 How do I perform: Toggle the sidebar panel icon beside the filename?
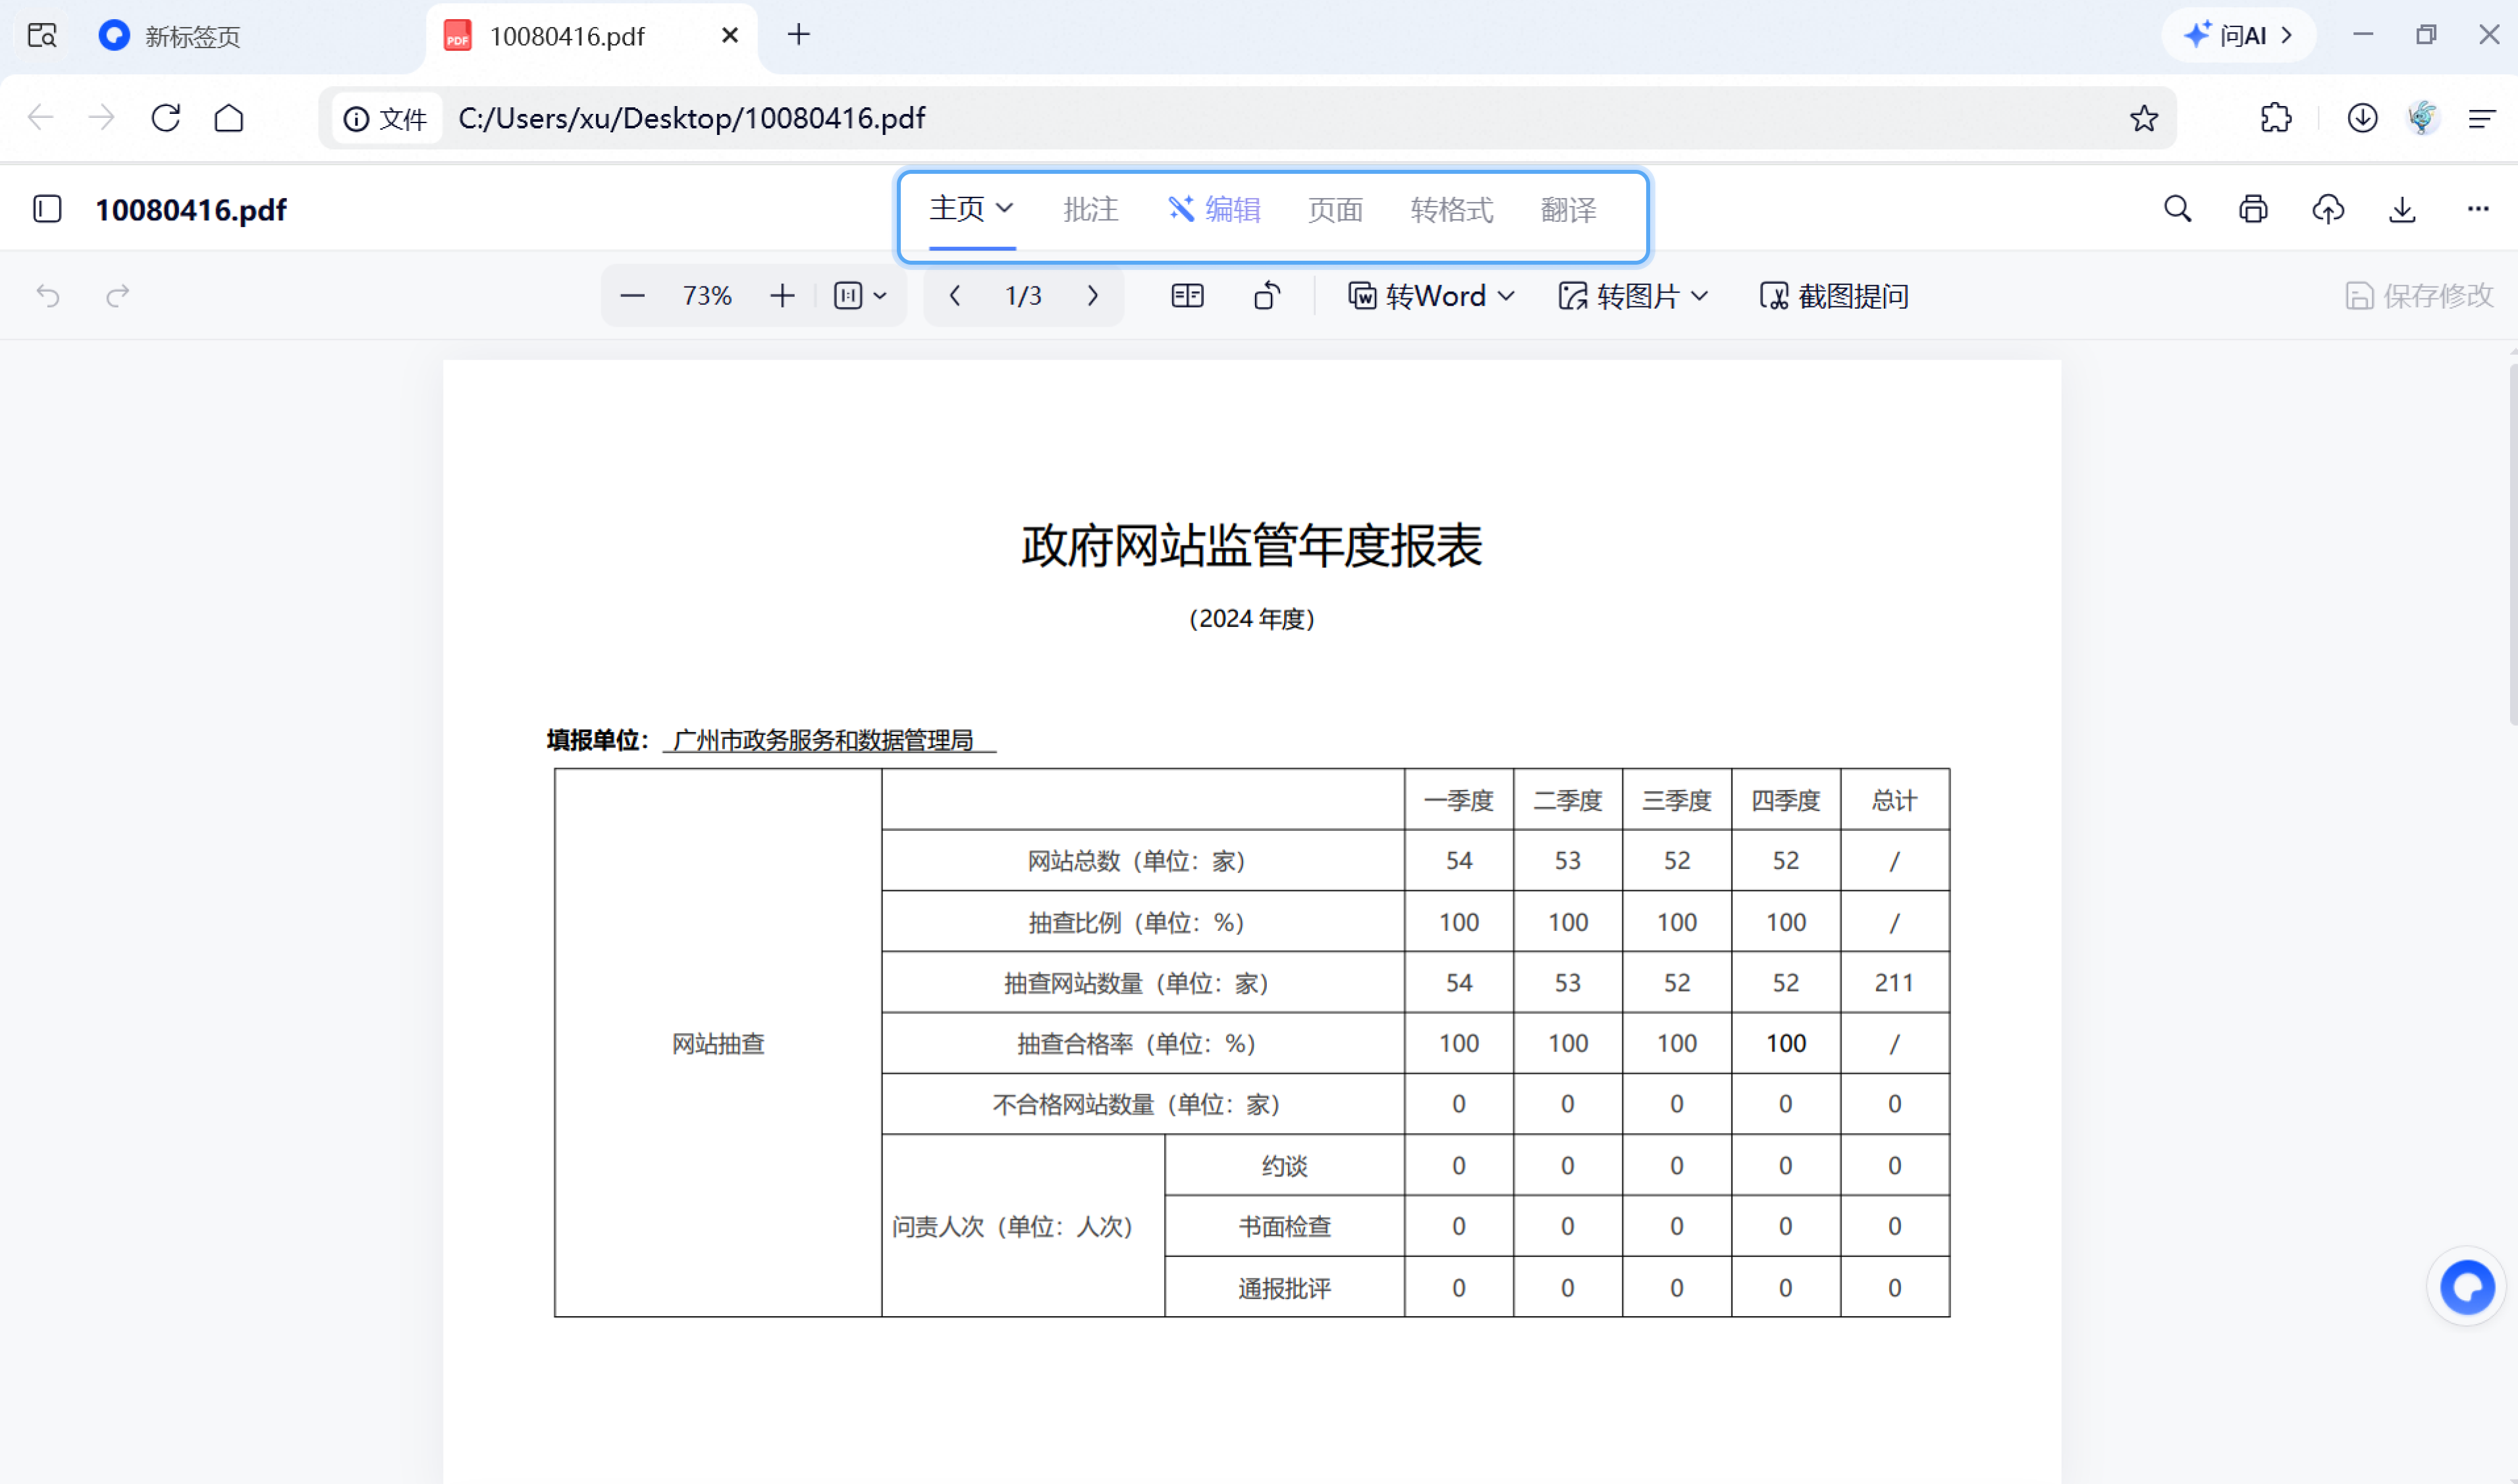tap(47, 209)
